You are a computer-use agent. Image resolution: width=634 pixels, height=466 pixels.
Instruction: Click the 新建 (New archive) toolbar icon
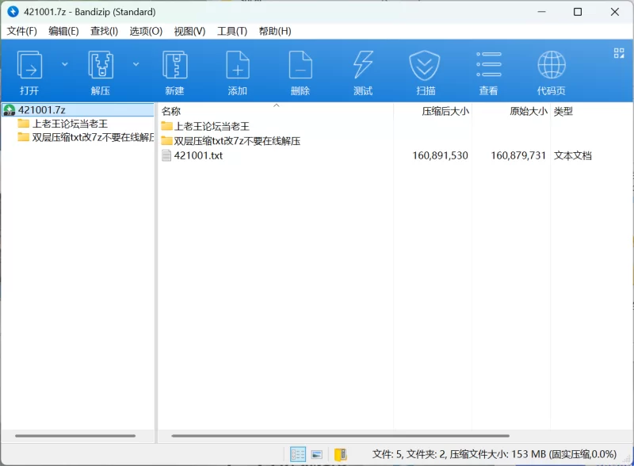pos(174,71)
